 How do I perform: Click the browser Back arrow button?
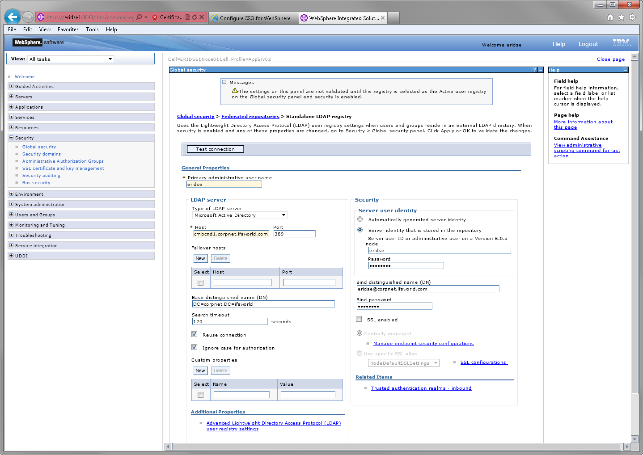click(x=12, y=17)
